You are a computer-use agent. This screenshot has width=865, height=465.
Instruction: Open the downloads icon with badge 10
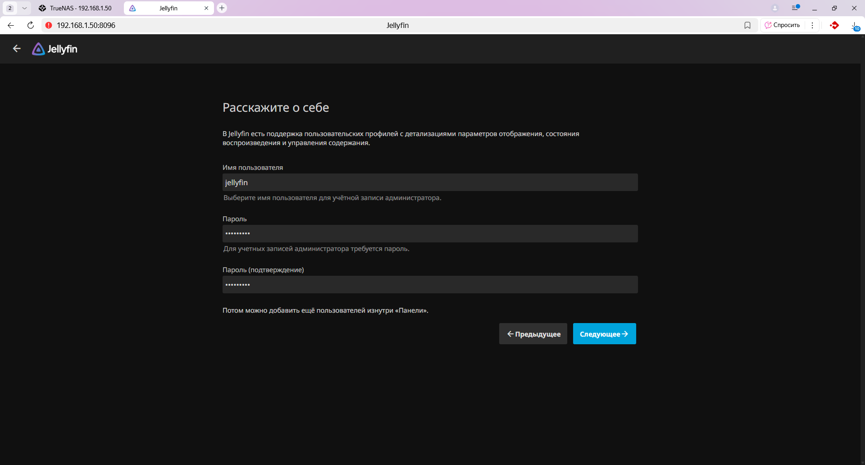(855, 26)
